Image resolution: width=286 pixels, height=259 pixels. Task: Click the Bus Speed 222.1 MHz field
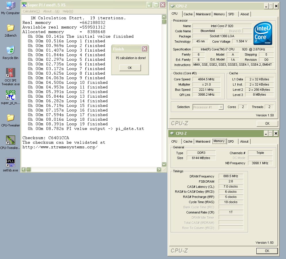[x=206, y=90]
